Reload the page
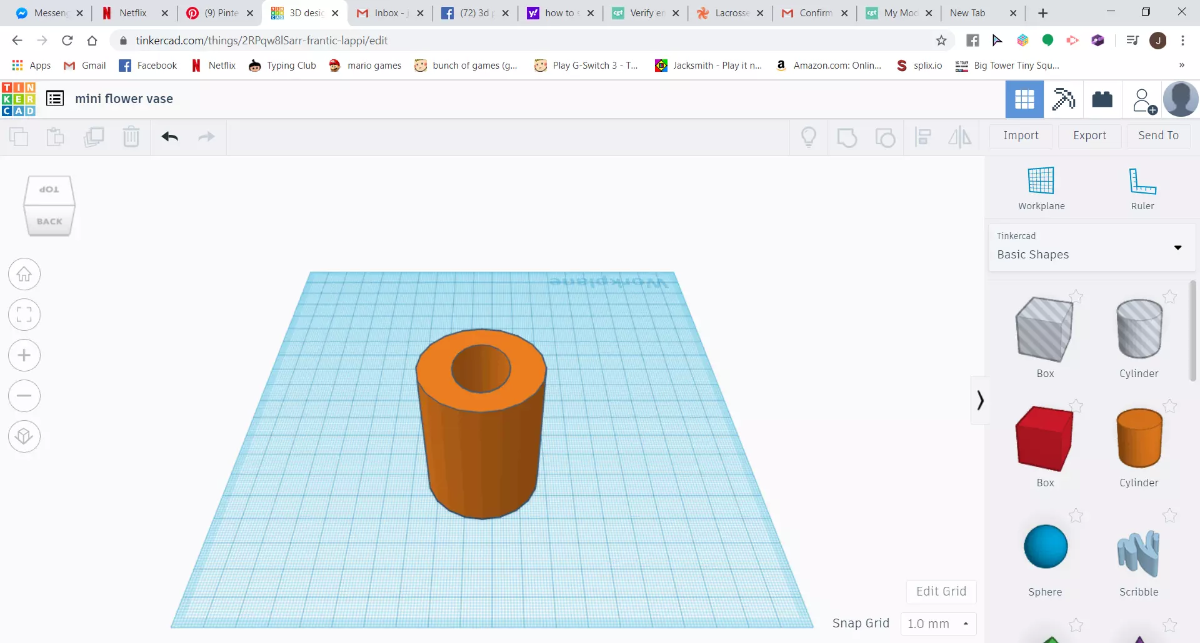 tap(67, 41)
